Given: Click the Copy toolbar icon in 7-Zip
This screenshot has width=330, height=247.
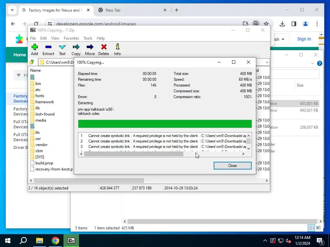Looking at the screenshot, I should pyautogui.click(x=76, y=50).
